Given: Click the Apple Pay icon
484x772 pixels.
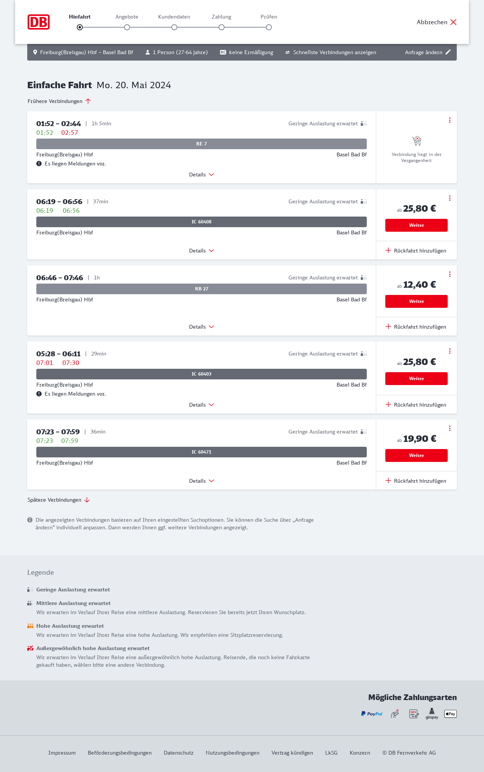Looking at the screenshot, I should click(450, 714).
